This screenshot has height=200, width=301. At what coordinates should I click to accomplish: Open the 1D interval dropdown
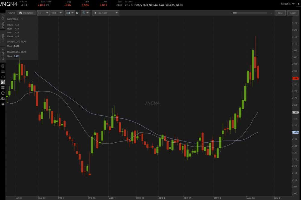click(x=43, y=13)
